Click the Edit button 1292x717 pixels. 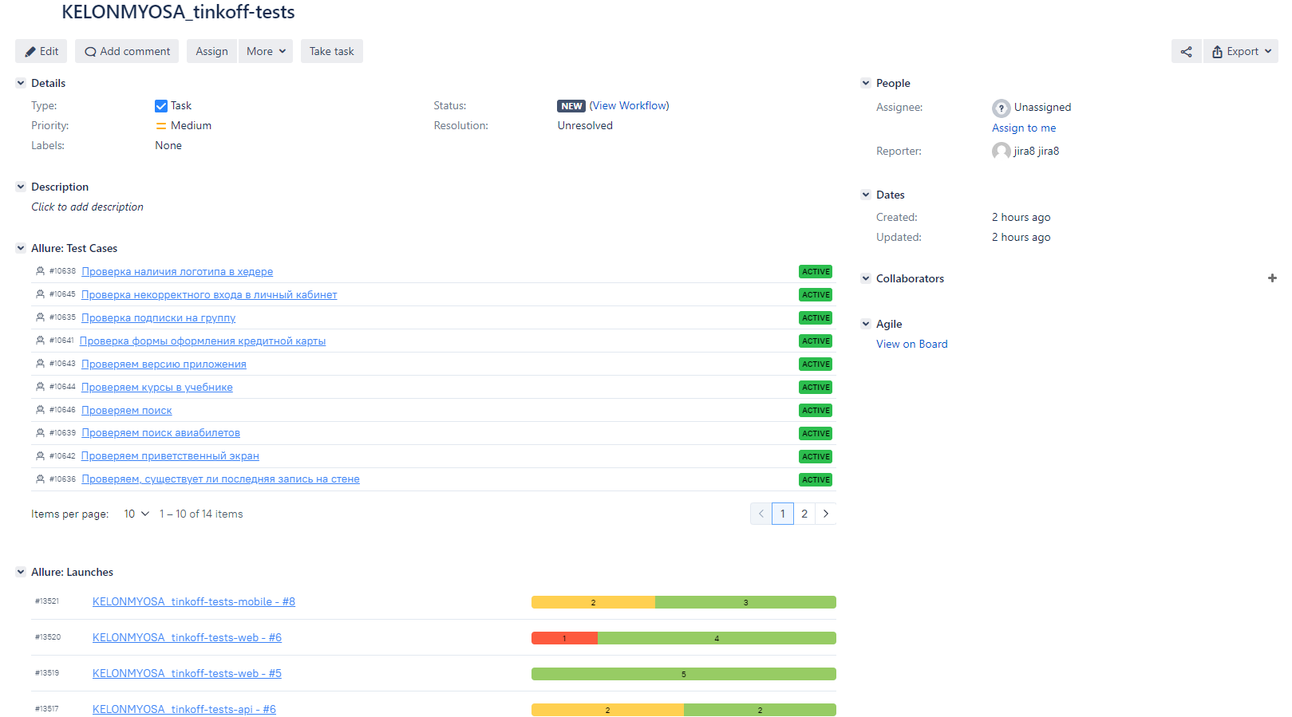[x=41, y=51]
